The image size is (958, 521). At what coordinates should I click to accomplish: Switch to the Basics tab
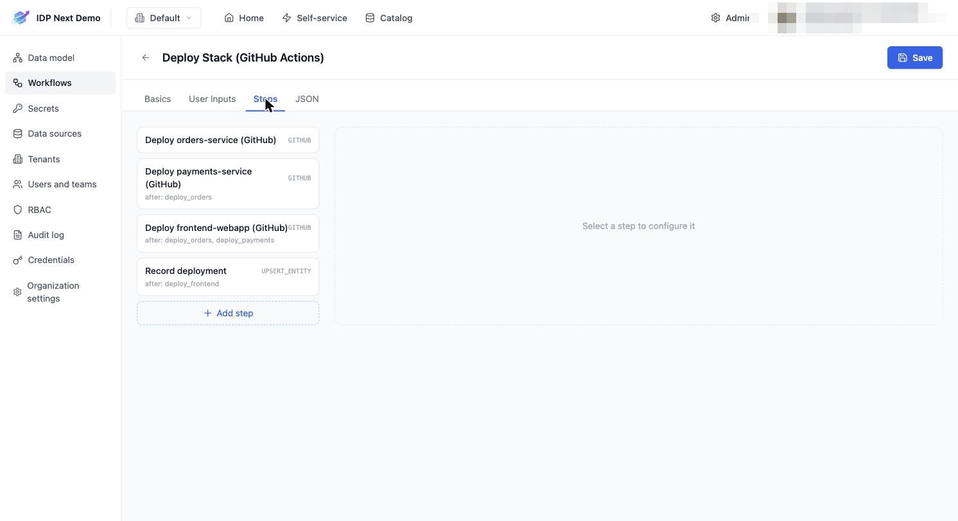tap(157, 99)
